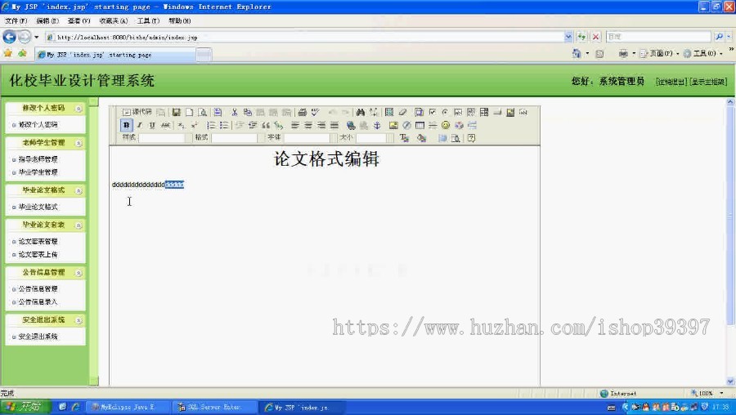The width and height of the screenshot is (736, 415).
Task: Click the Copy icon in the editor toolbar
Action: [247, 112]
